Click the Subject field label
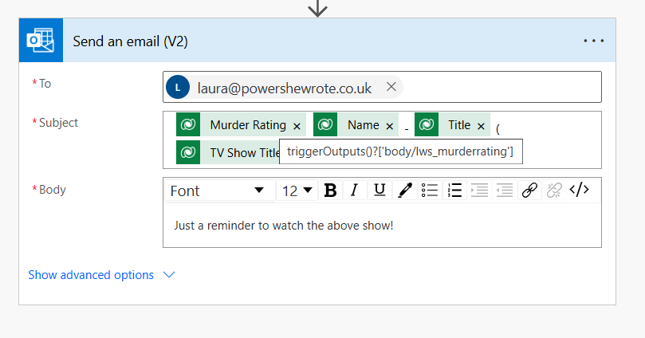 pos(58,123)
